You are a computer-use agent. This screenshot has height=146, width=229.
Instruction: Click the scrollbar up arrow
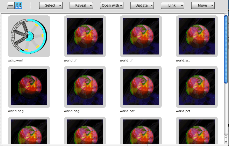(x=226, y=138)
